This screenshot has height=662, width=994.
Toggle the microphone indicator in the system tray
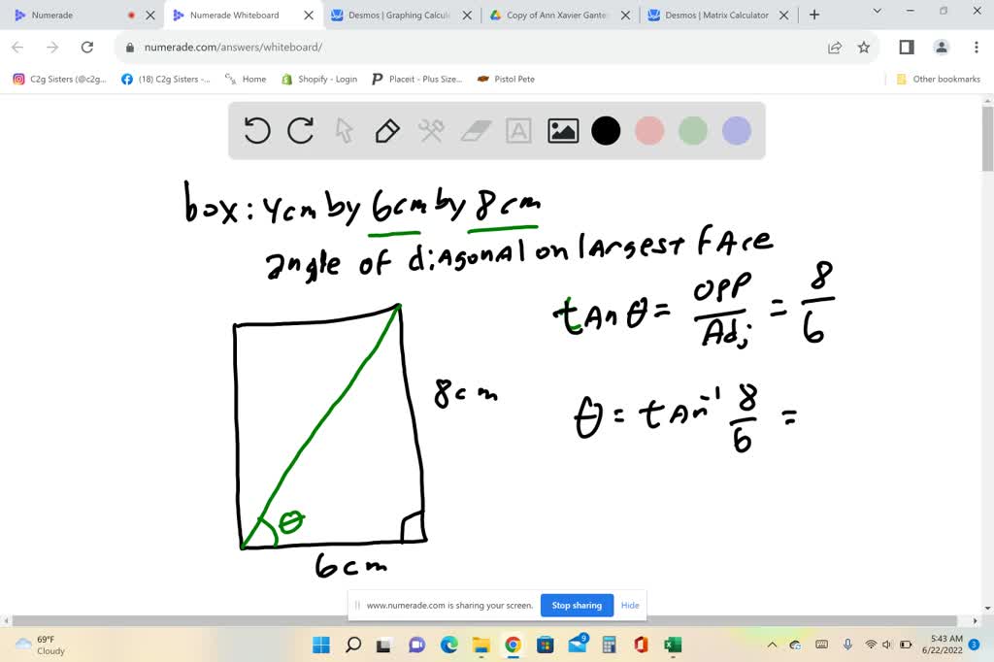[847, 644]
